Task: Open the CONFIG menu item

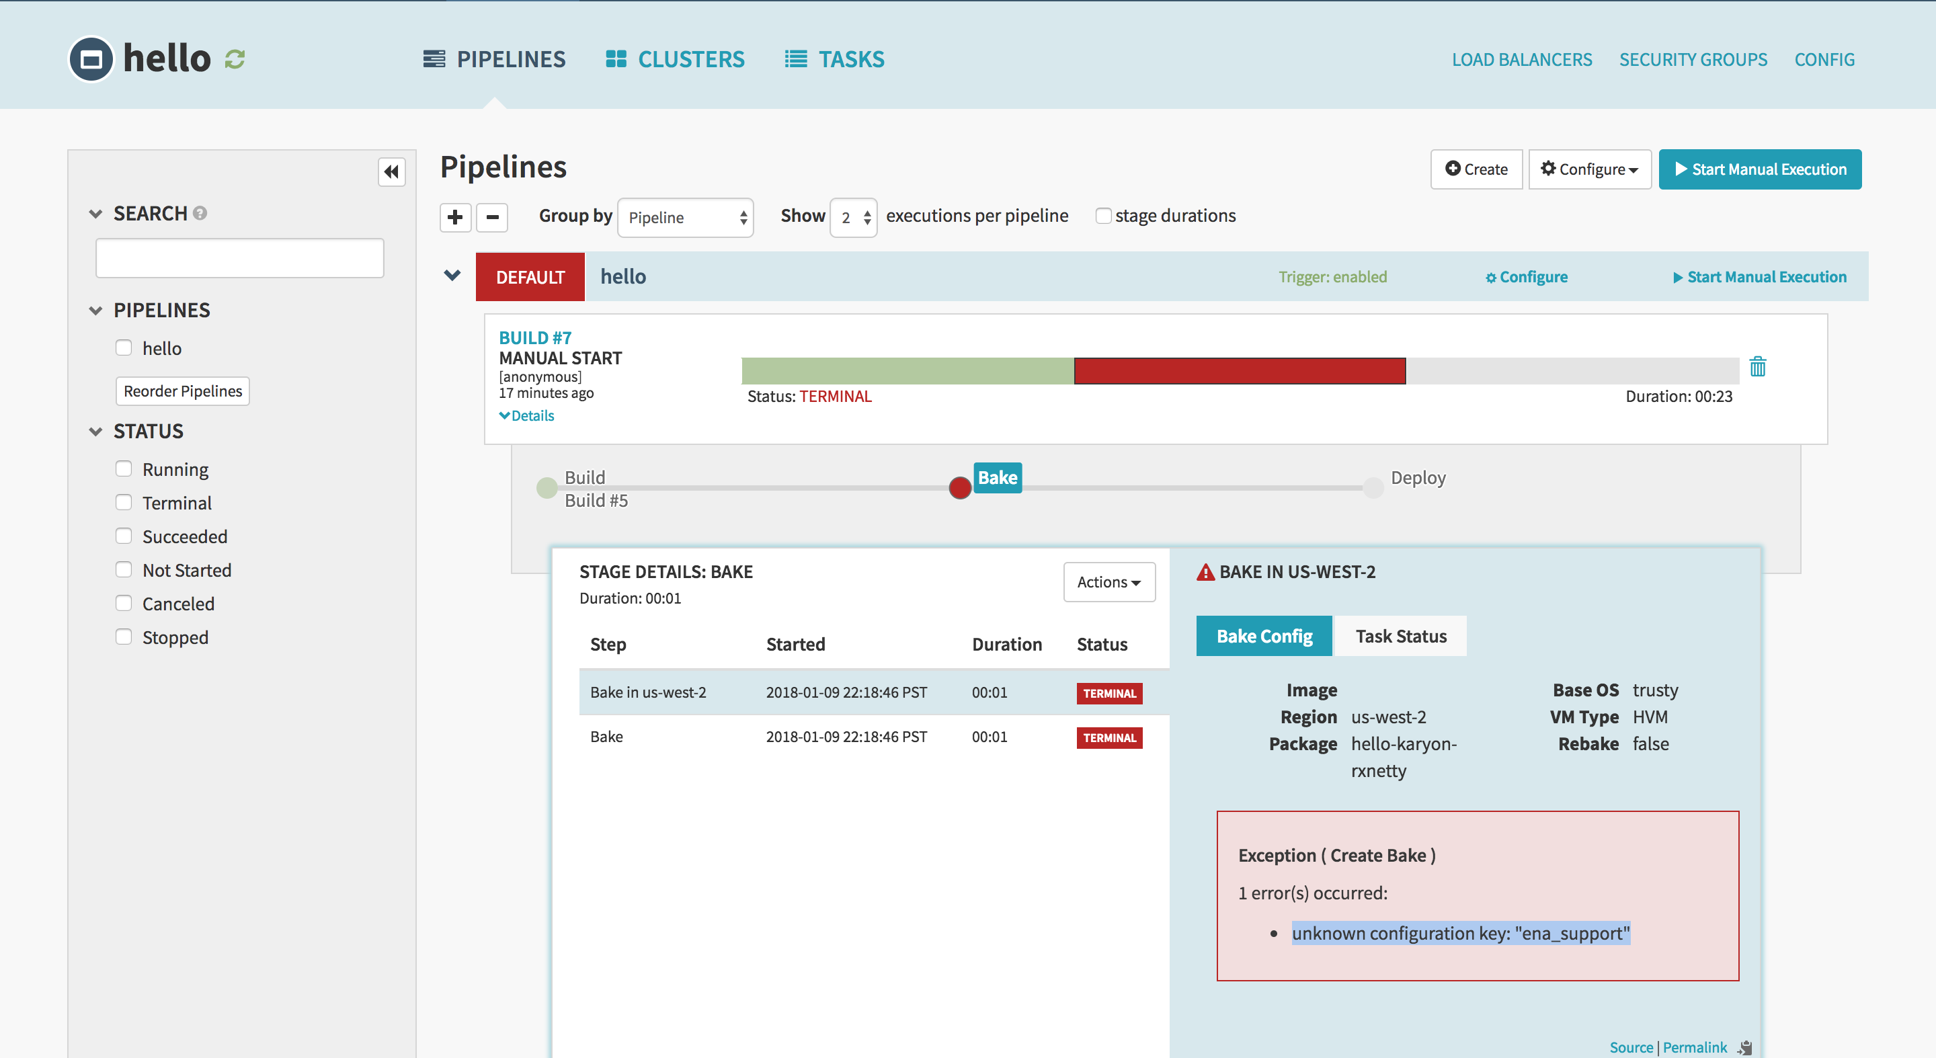Action: 1825,59
